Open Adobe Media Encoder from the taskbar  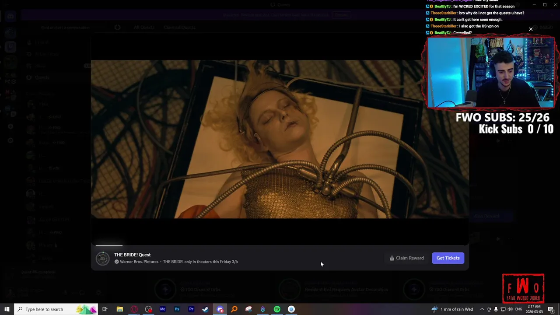[163, 309]
